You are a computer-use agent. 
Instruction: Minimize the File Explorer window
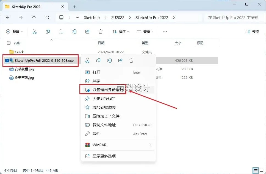coord(234,4)
